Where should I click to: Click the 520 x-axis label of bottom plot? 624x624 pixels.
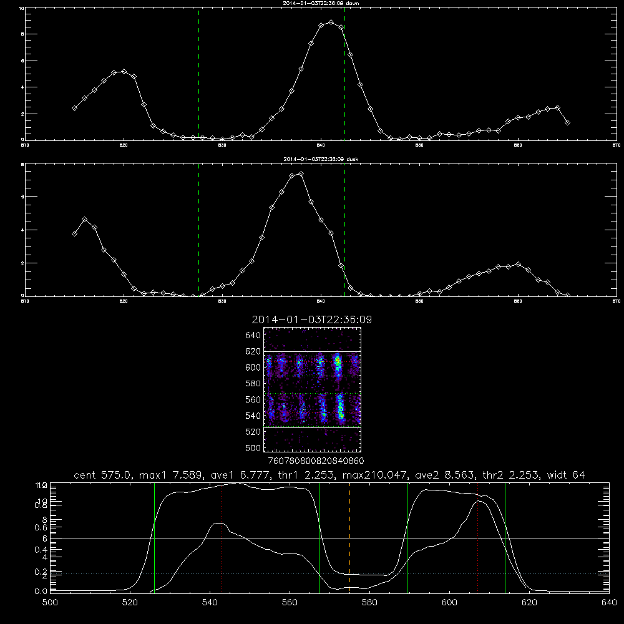click(x=130, y=603)
